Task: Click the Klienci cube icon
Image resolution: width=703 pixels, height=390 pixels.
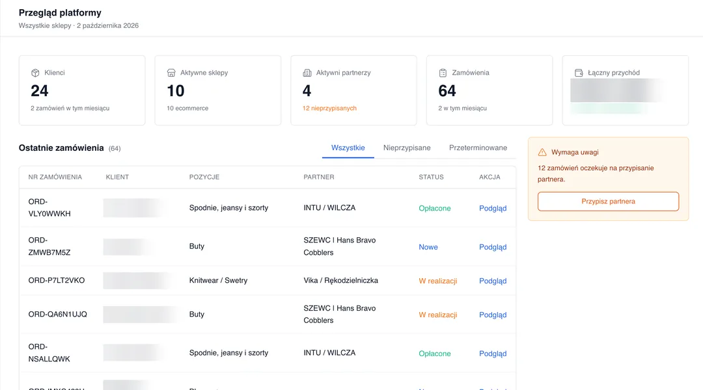Action: point(35,73)
